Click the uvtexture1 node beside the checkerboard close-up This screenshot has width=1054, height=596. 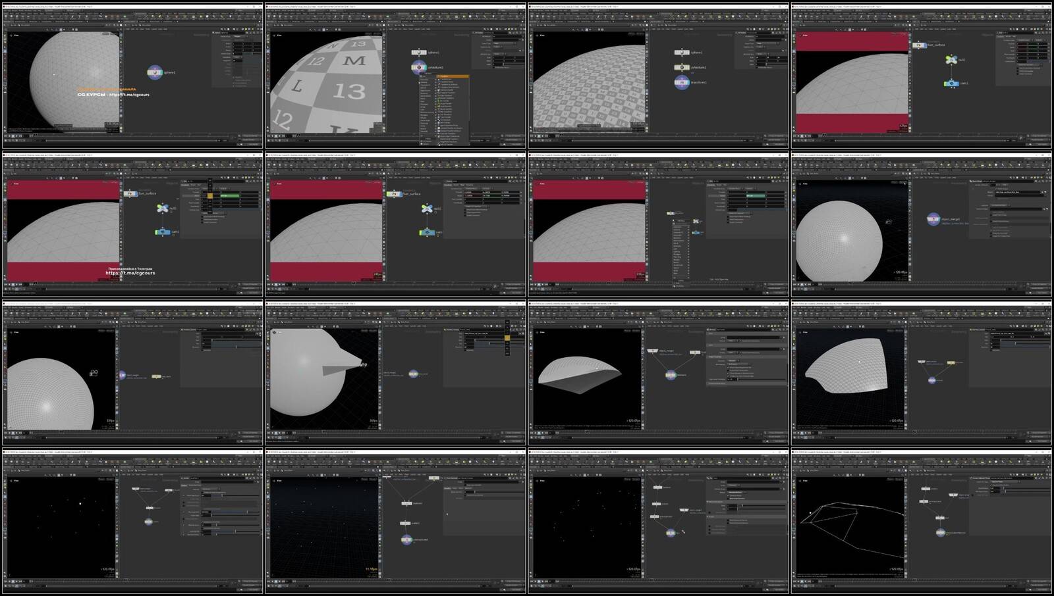pos(419,67)
